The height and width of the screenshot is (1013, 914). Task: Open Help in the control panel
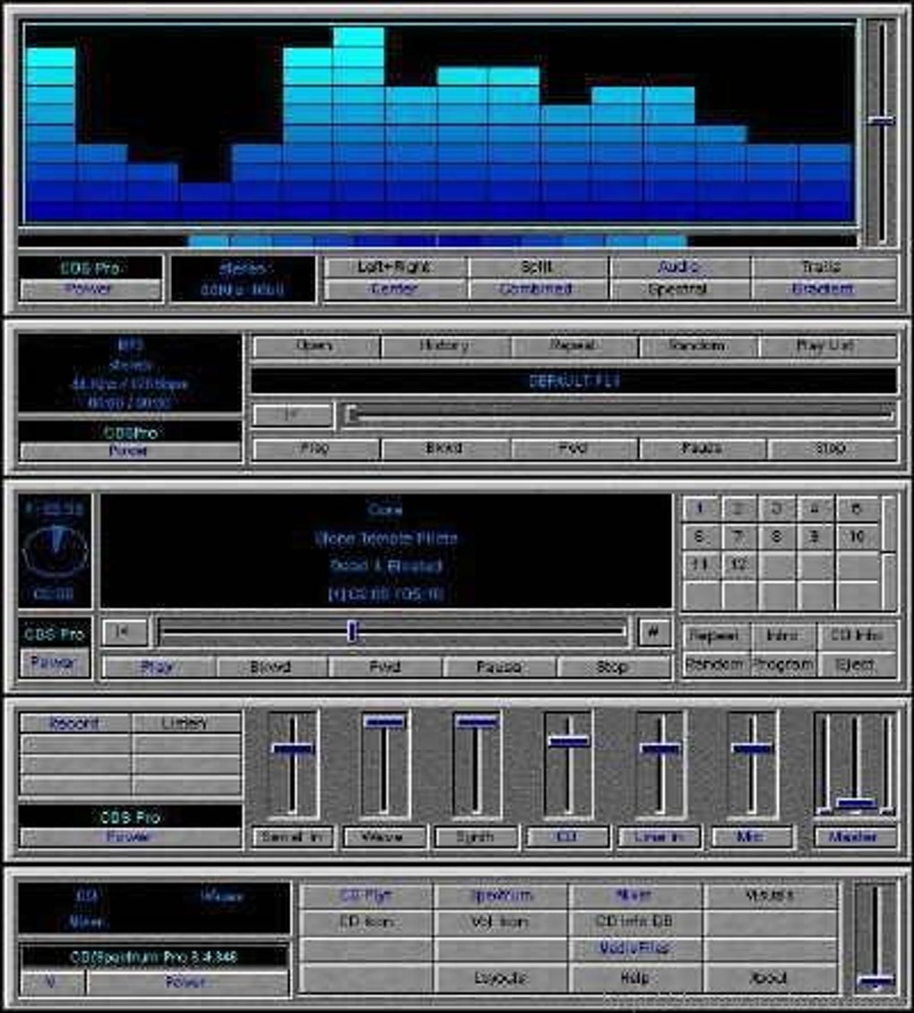(635, 978)
